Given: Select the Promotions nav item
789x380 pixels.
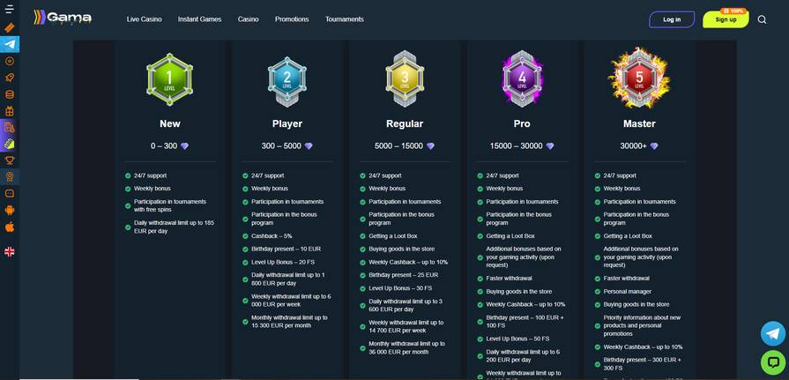Looking at the screenshot, I should (292, 19).
